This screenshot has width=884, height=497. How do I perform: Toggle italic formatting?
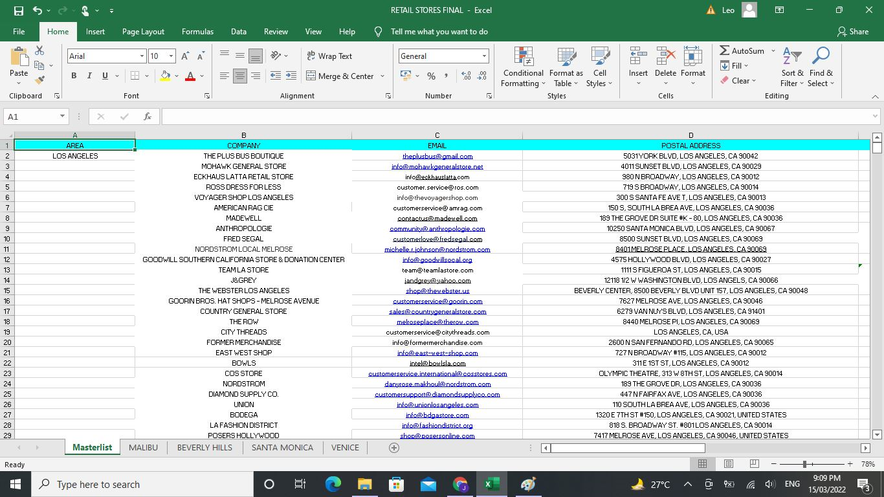coord(89,76)
